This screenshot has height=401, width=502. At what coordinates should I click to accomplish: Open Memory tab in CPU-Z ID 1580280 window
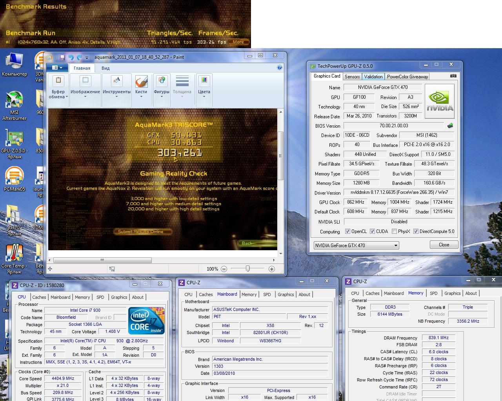click(x=82, y=297)
